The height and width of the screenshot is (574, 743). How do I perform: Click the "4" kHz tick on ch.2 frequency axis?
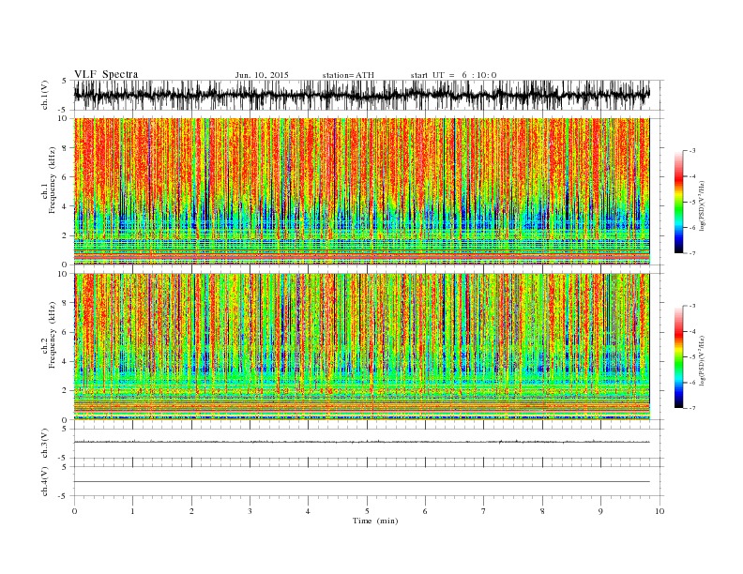coord(66,361)
